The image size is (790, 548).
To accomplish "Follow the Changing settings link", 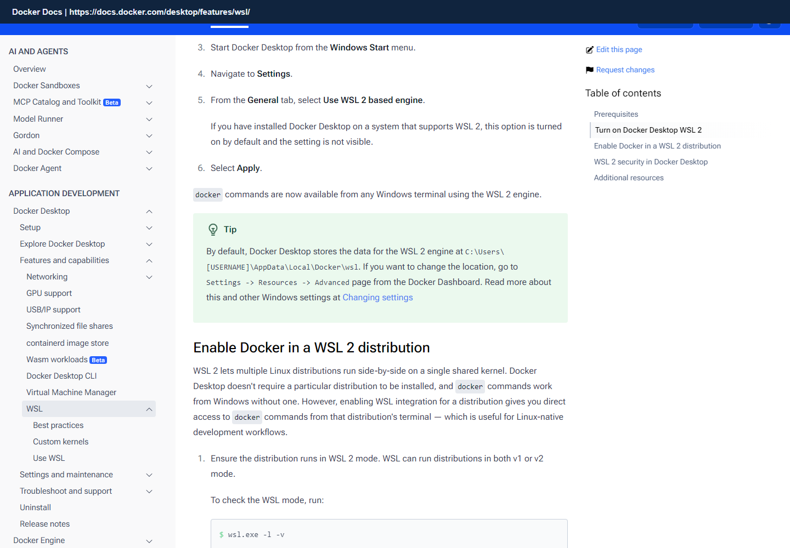I will click(x=377, y=298).
